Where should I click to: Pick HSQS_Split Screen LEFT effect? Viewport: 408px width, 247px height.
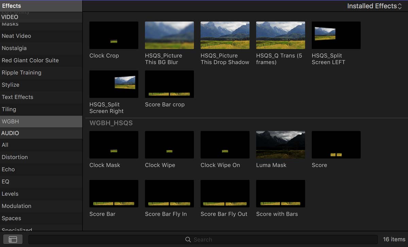tap(336, 35)
